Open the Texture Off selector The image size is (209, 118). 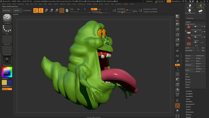pyautogui.click(x=7, y=50)
